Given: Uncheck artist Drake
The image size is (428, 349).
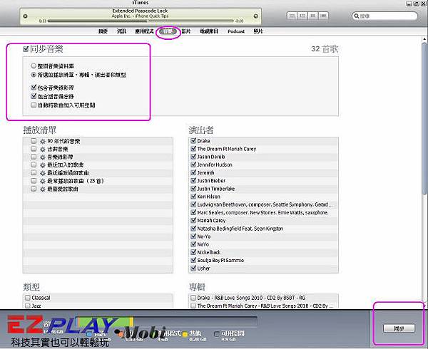Looking at the screenshot, I should pos(193,140).
